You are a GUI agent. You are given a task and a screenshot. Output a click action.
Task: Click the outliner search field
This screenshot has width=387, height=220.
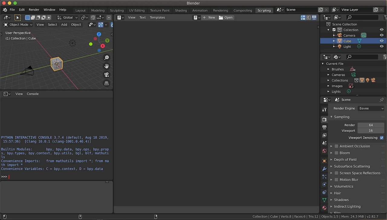[x=362, y=18]
